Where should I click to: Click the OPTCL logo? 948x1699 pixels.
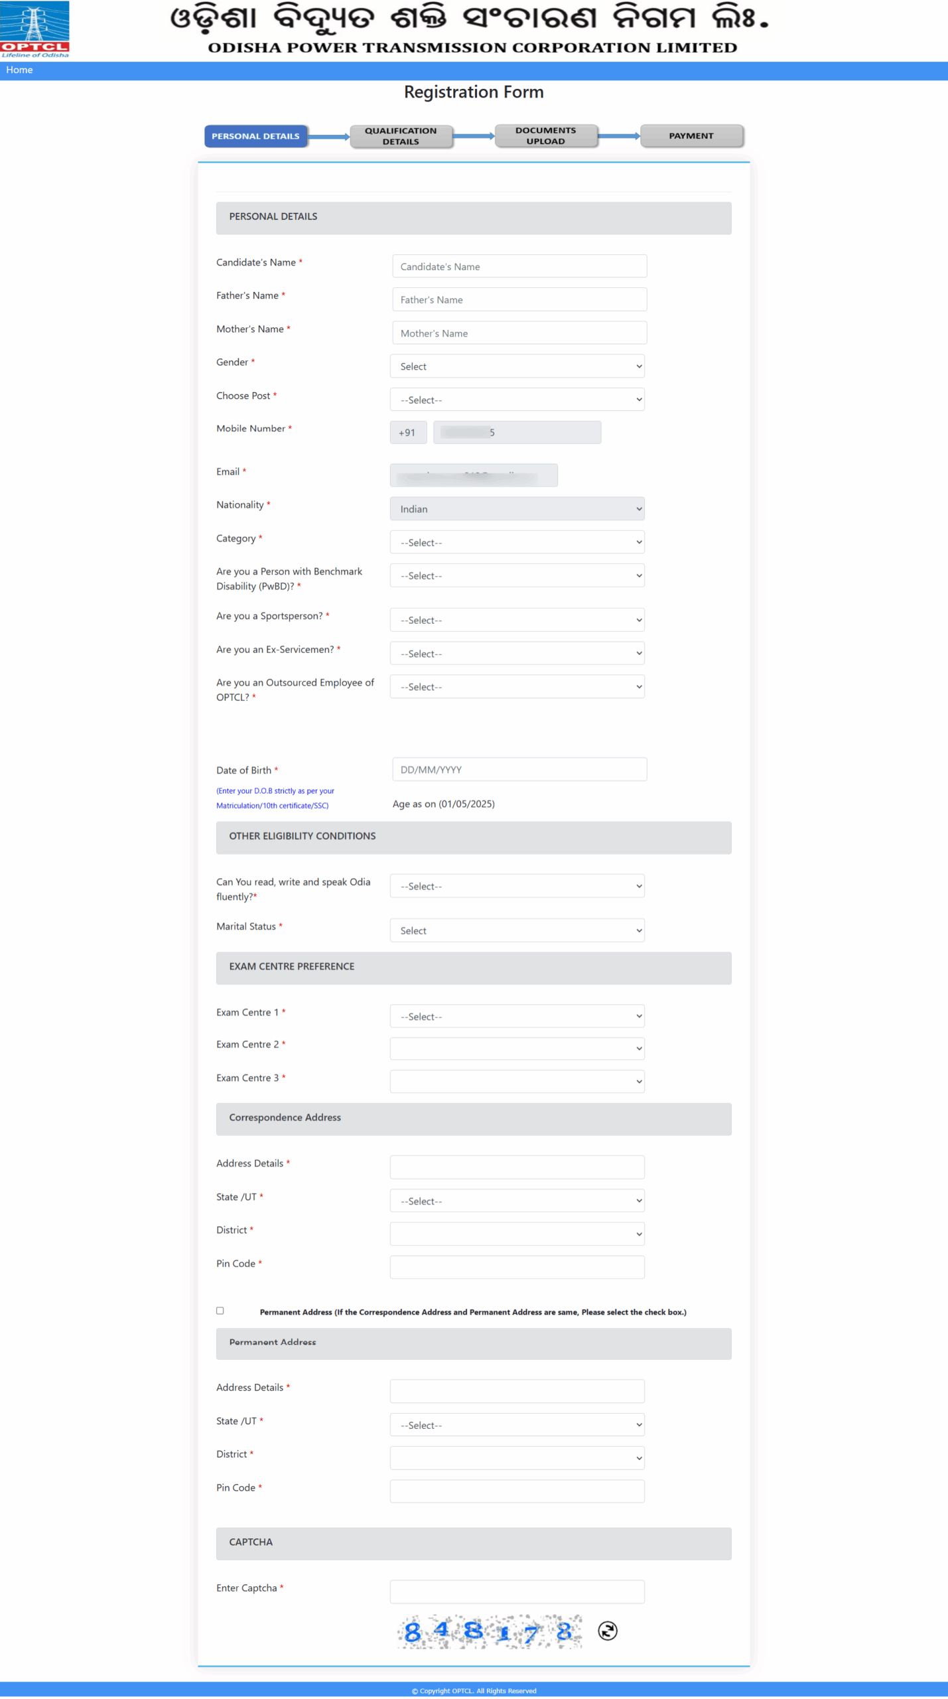click(34, 30)
